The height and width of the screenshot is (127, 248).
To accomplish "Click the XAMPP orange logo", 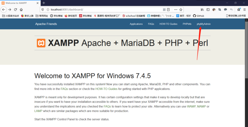I will (x=41, y=43).
